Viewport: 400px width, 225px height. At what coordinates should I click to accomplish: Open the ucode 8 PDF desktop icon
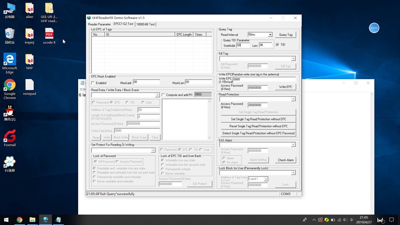tap(49, 36)
